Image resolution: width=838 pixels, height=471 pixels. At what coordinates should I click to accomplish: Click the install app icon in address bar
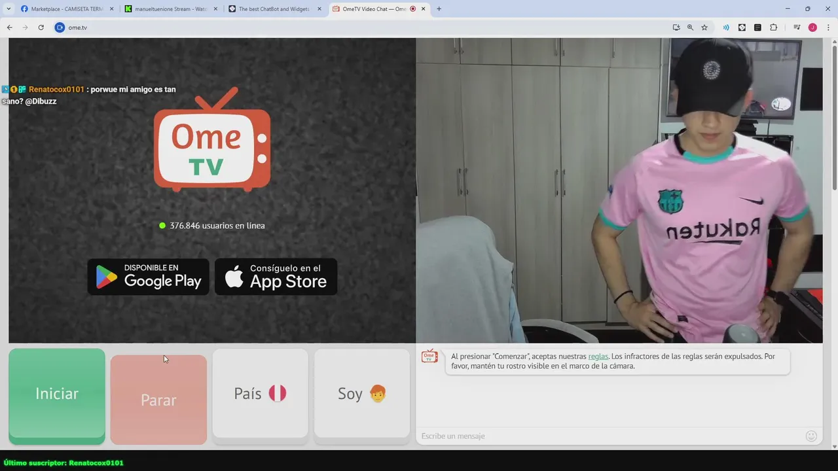676,27
